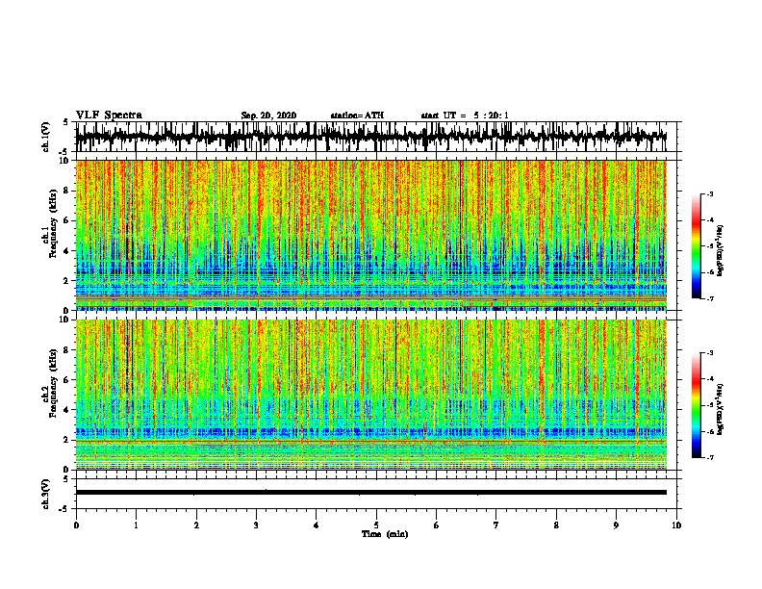Click the "4" kHz tick on ch.1 axis

pos(66,251)
